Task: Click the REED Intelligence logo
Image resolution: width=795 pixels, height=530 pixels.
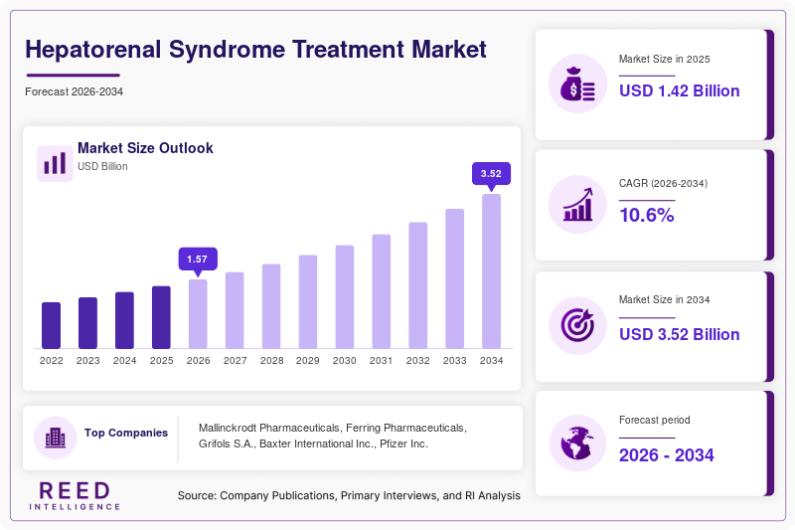Action: (75, 495)
